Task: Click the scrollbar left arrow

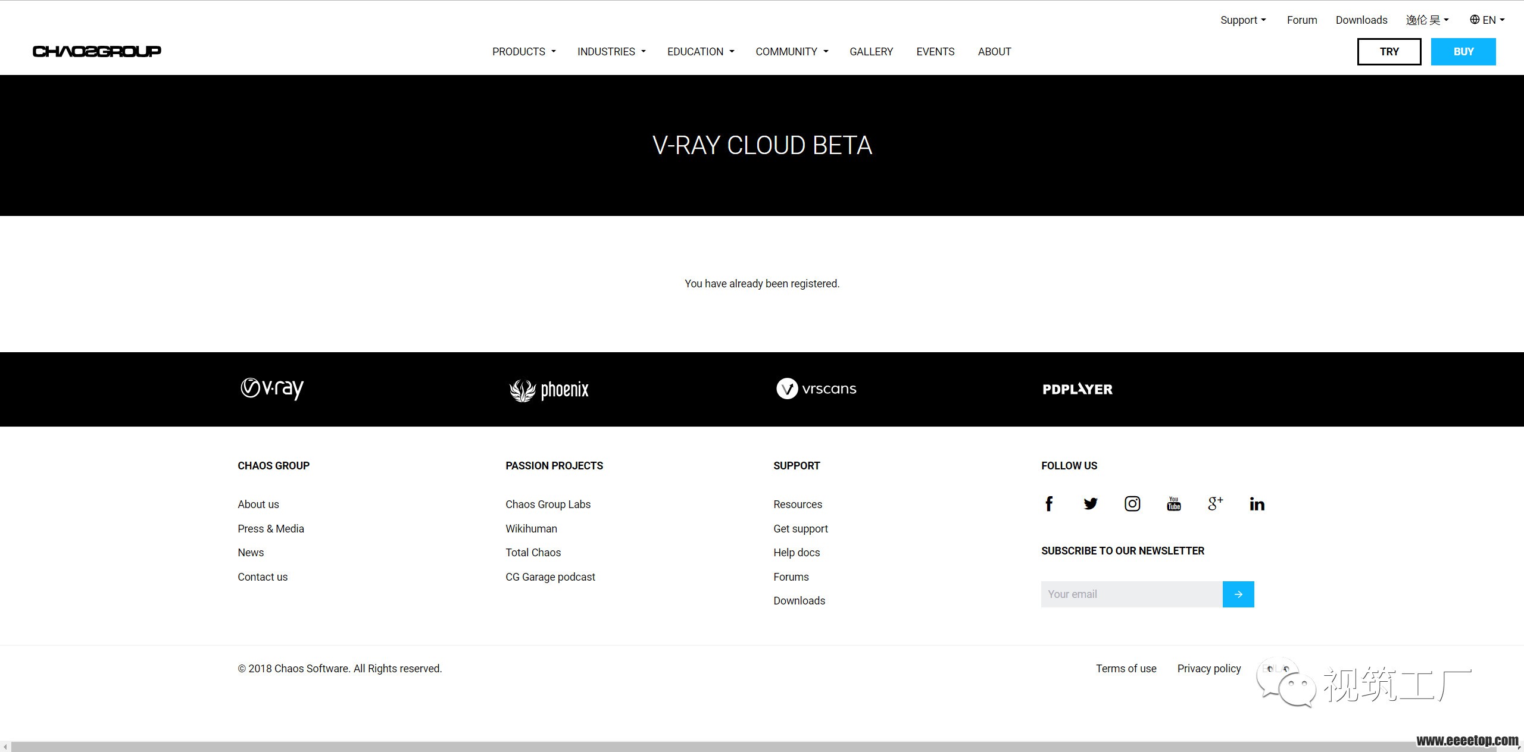Action: click(5, 747)
